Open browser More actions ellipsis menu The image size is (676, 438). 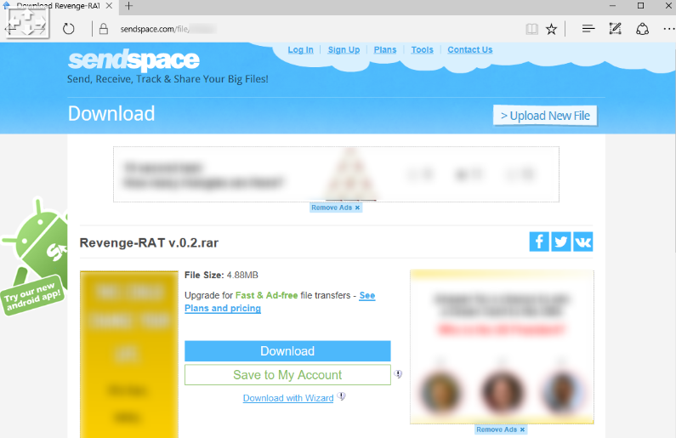pyautogui.click(x=668, y=29)
